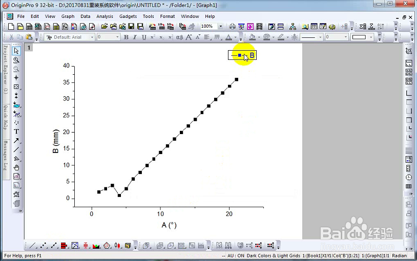The width and height of the screenshot is (417, 261).
Task: Open the Window menu
Action: pyautogui.click(x=190, y=16)
